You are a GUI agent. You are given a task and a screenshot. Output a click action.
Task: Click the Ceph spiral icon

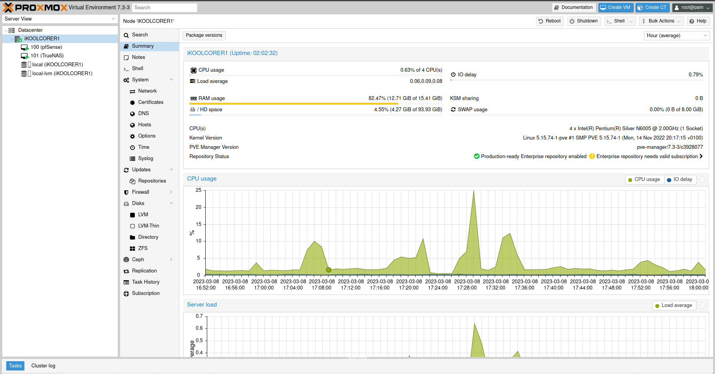point(126,260)
